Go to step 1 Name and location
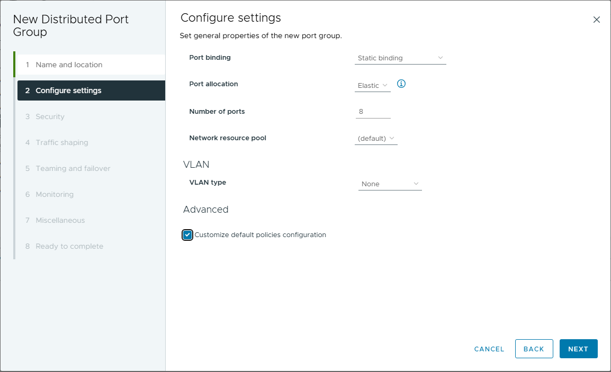611x372 pixels. 69,65
